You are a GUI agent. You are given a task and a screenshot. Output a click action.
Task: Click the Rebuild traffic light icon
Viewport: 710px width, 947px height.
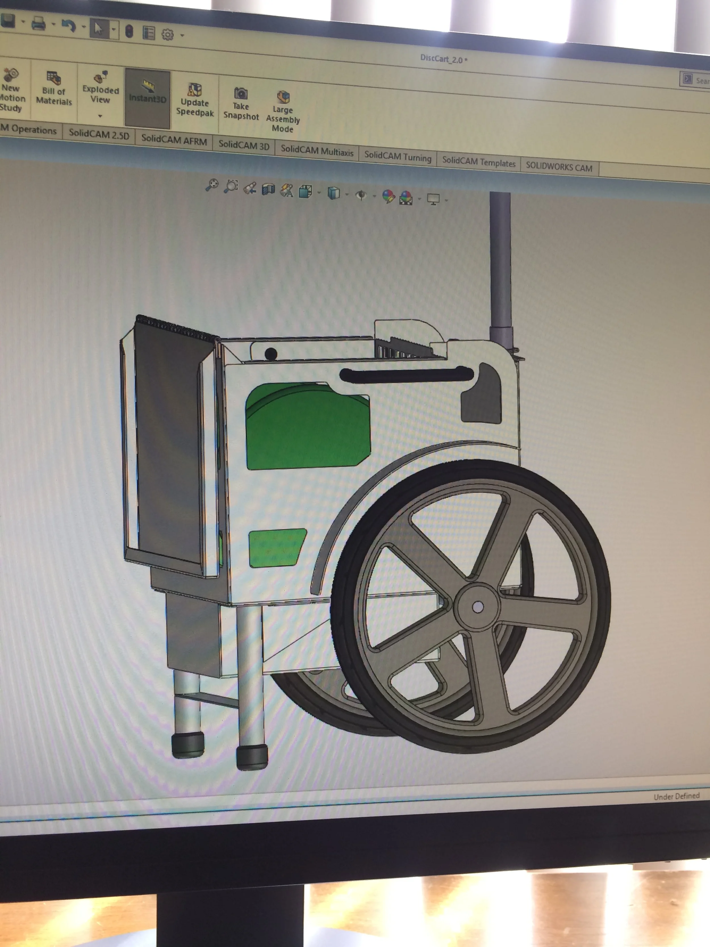[129, 31]
